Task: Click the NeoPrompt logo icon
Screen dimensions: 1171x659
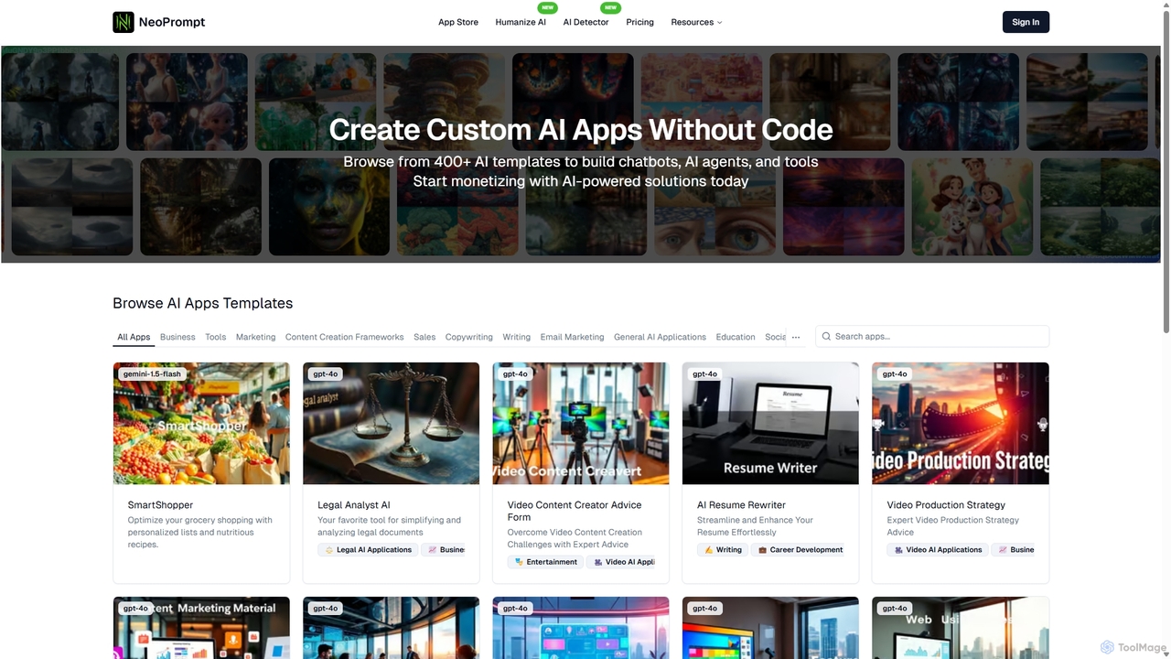Action: 123,22
